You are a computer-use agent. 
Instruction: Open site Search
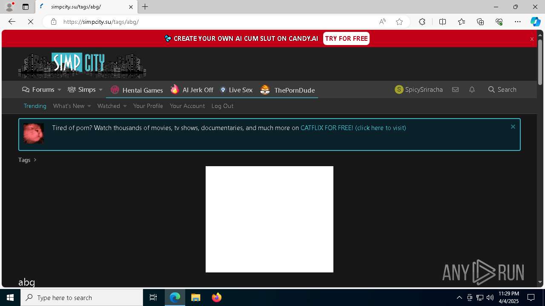point(502,90)
